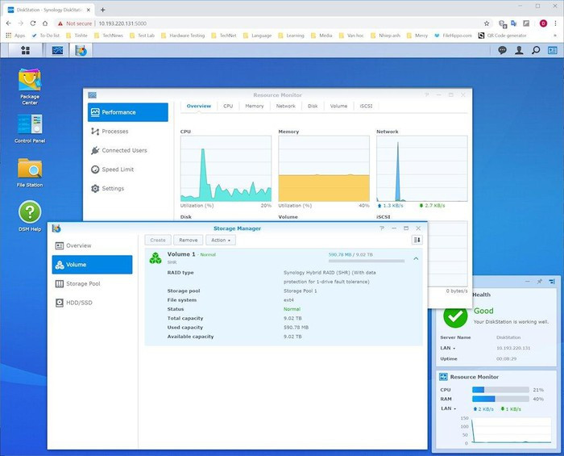Launch Control Panel from desktop
Screen dimensions: 564x456
30,127
